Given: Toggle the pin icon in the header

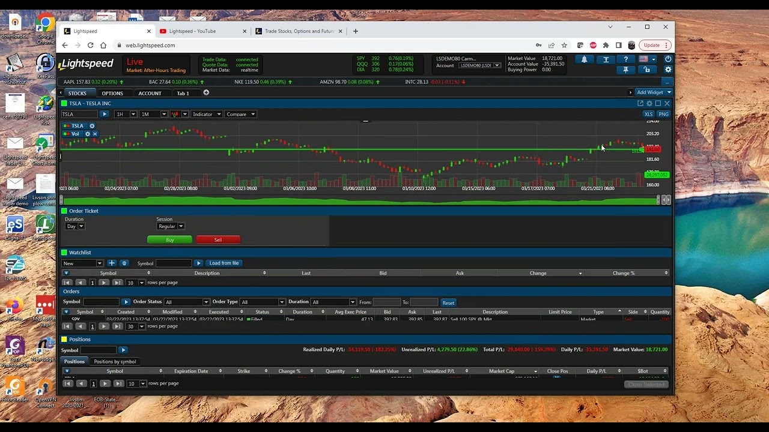Looking at the screenshot, I should click(625, 70).
